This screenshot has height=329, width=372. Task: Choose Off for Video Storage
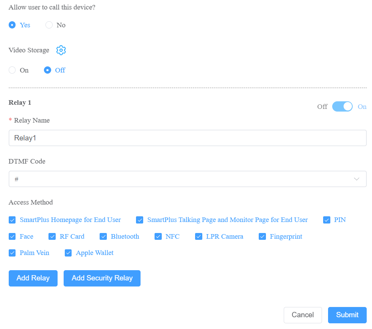(x=47, y=70)
